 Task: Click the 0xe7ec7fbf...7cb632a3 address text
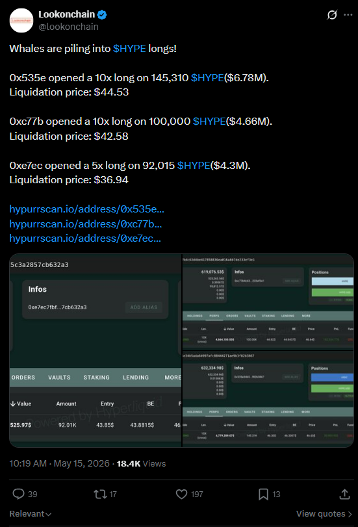(57, 307)
